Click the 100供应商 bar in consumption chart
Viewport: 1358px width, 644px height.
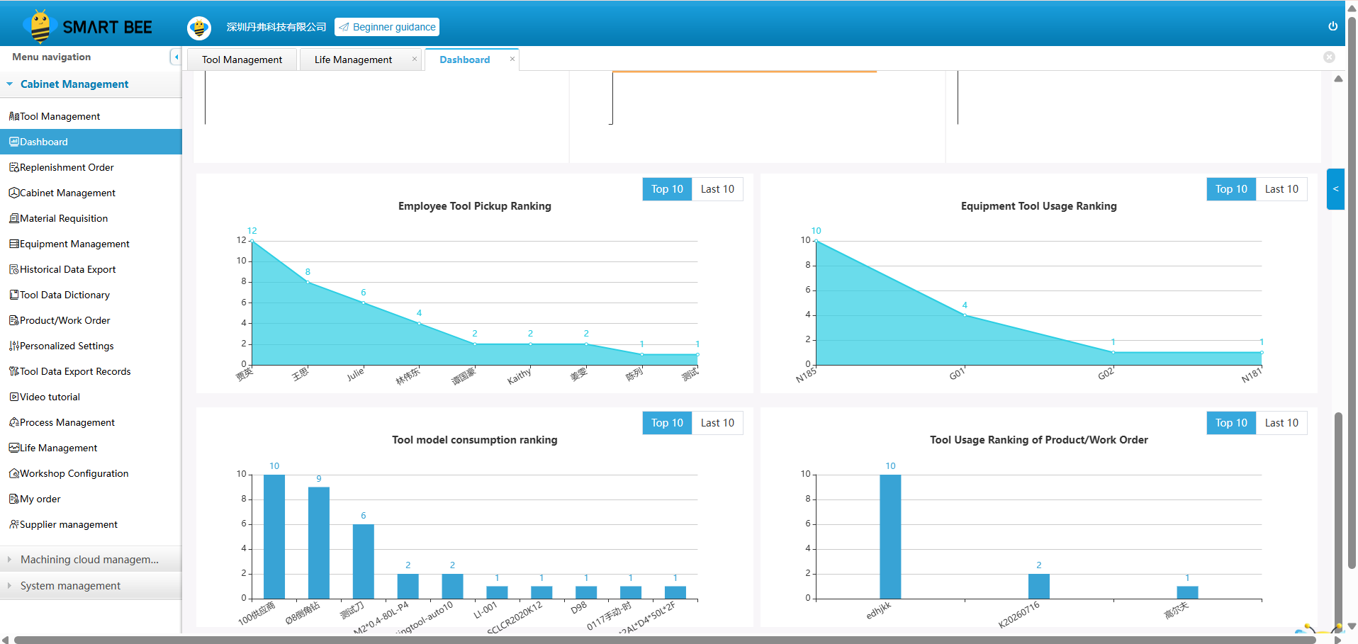pos(274,536)
